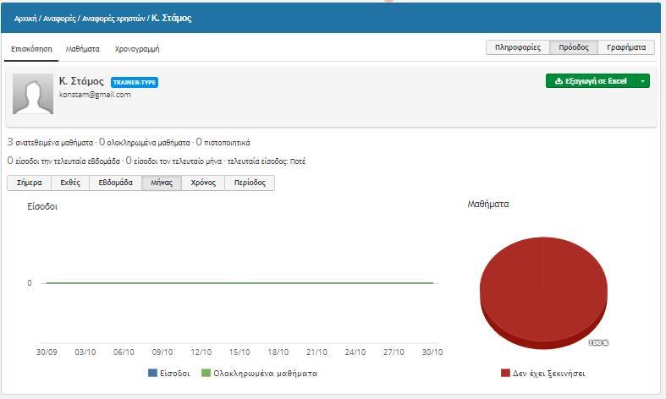Click the 30/09 axis date label

tap(47, 353)
